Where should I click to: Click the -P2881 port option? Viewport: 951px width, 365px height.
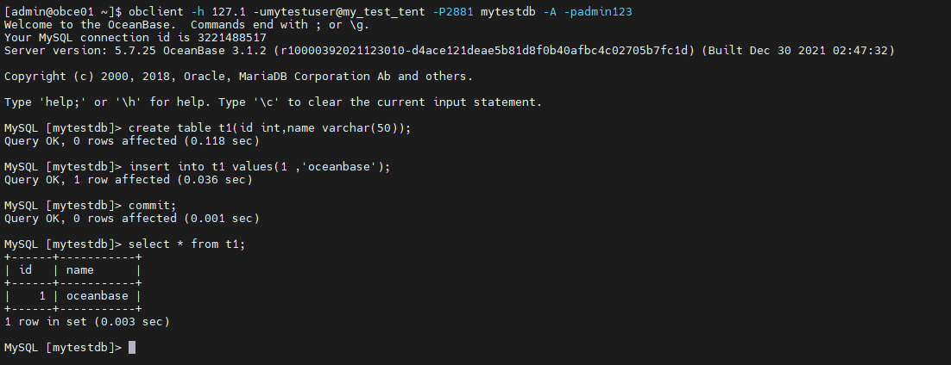coord(452,12)
